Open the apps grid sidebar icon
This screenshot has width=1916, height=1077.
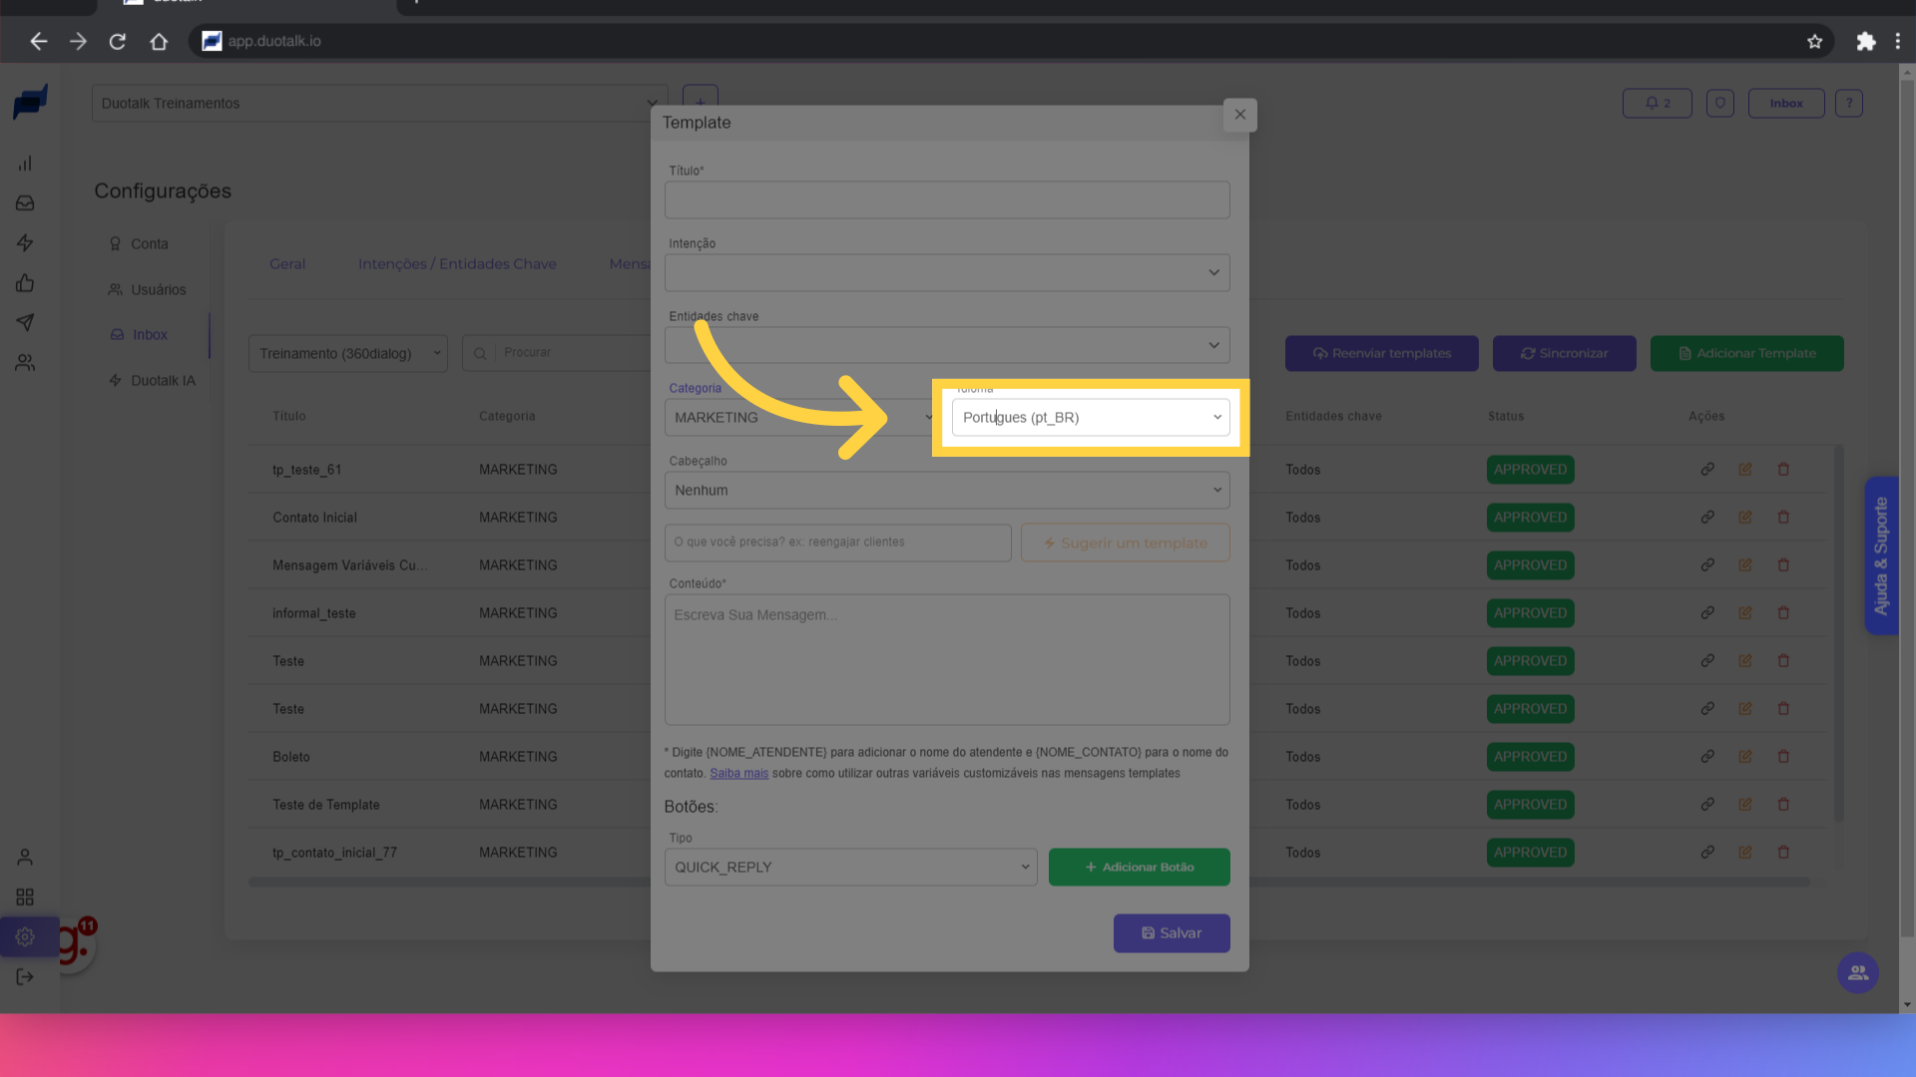coord(25,897)
